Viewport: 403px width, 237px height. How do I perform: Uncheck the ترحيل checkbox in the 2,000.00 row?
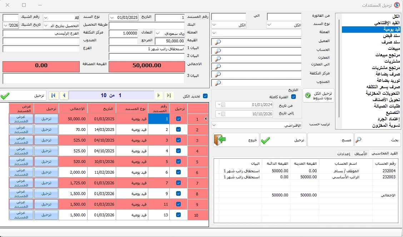pos(178,172)
